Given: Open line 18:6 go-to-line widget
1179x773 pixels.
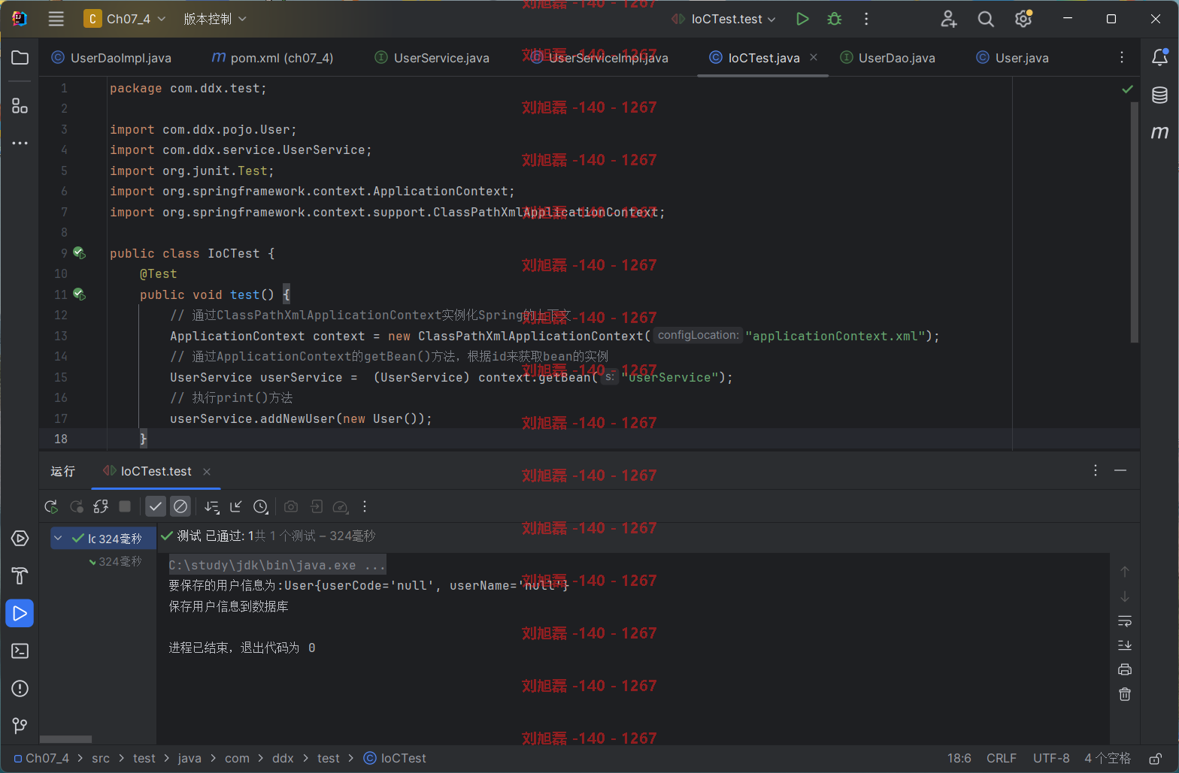Looking at the screenshot, I should pos(959,759).
